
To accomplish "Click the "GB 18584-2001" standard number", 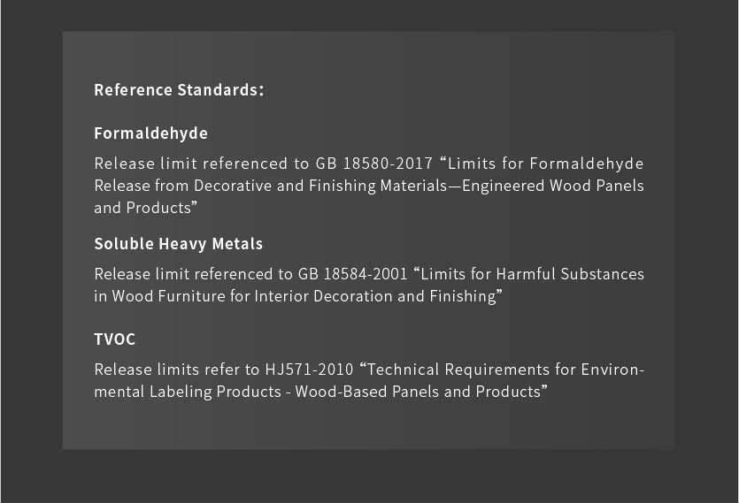I will (373, 274).
